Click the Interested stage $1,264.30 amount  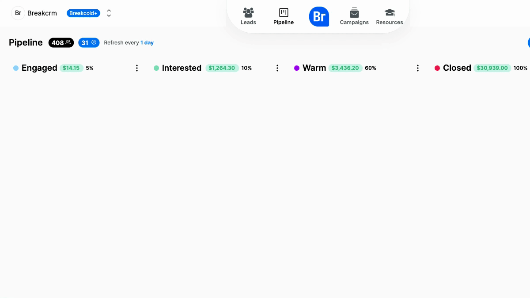pyautogui.click(x=222, y=68)
